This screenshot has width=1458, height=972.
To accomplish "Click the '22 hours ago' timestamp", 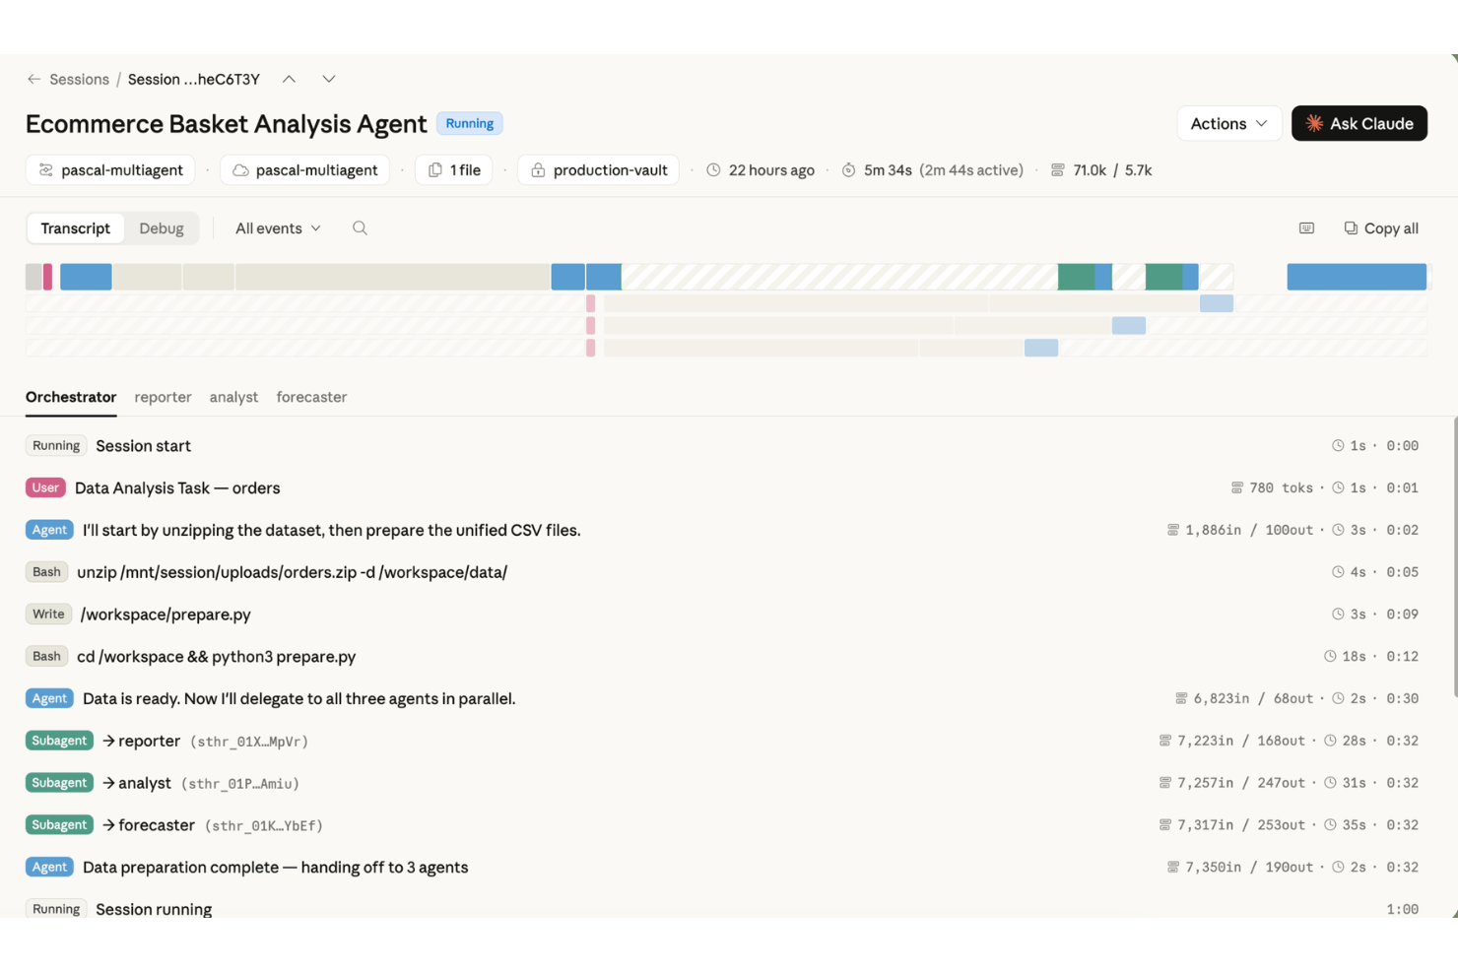I will click(x=771, y=170).
